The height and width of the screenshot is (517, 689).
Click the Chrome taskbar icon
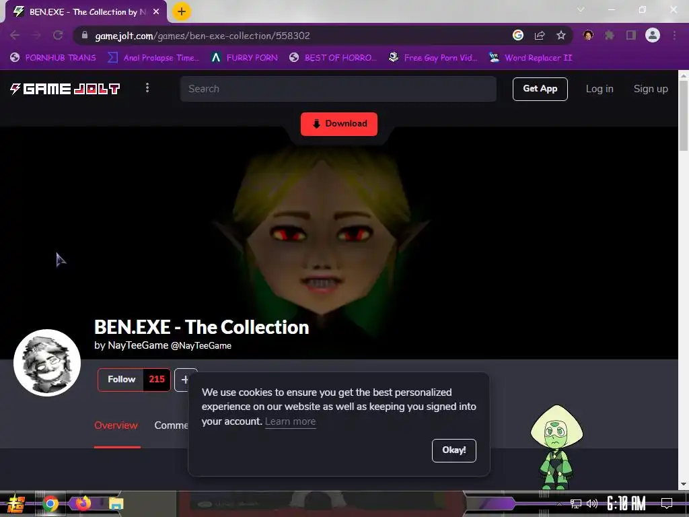pos(50,504)
